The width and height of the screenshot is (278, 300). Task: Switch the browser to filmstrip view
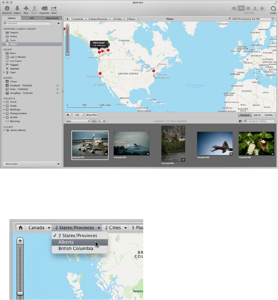click(x=94, y=121)
